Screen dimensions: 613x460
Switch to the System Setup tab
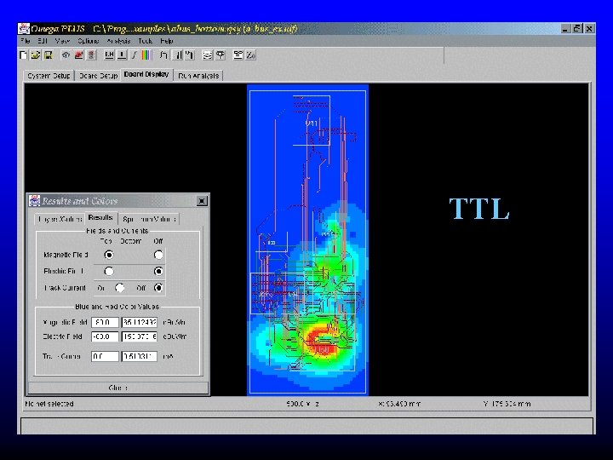[x=49, y=76]
